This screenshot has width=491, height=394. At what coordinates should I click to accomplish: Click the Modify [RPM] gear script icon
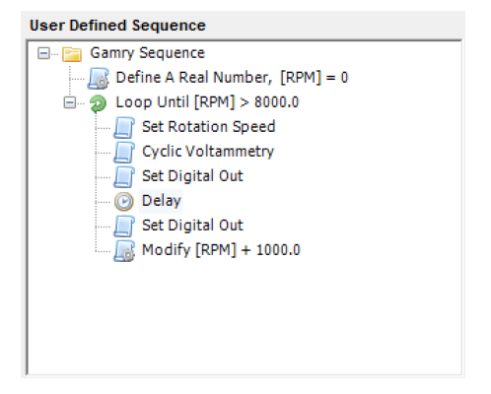pos(124,251)
